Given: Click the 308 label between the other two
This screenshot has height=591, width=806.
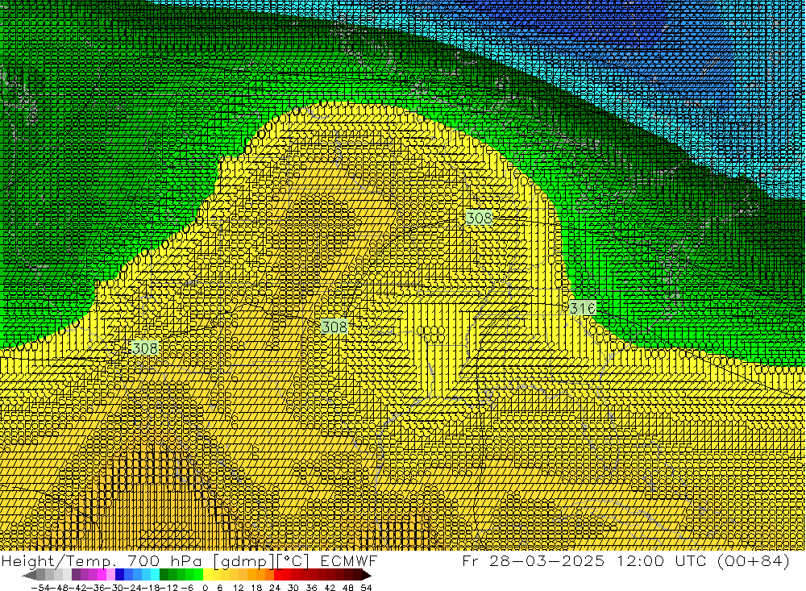Looking at the screenshot, I should 334,327.
